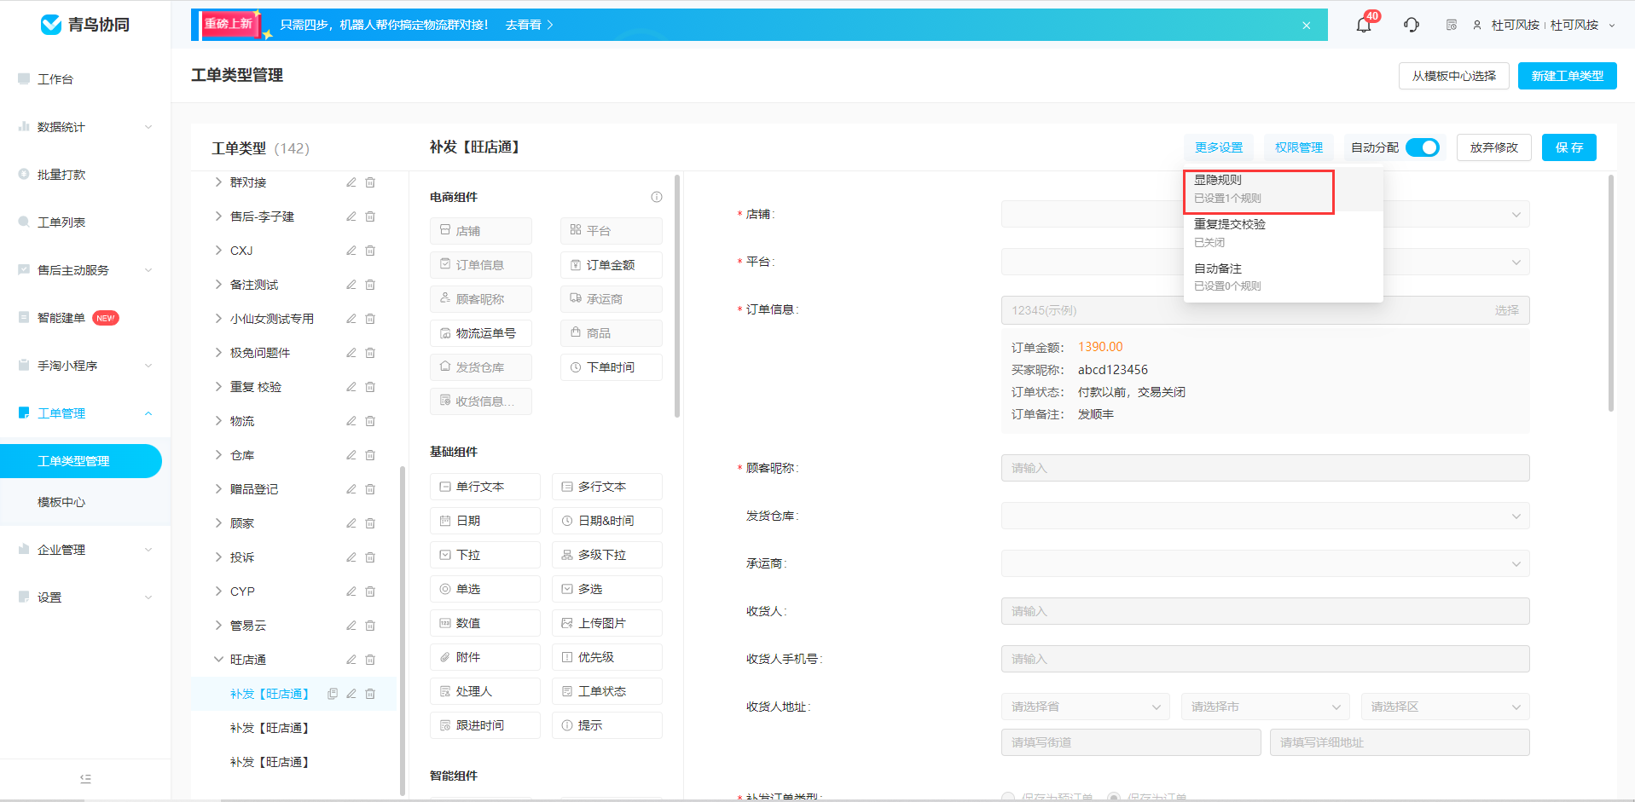The height and width of the screenshot is (802, 1635).
Task: Expand the 管易云 tree node
Action: click(x=218, y=626)
